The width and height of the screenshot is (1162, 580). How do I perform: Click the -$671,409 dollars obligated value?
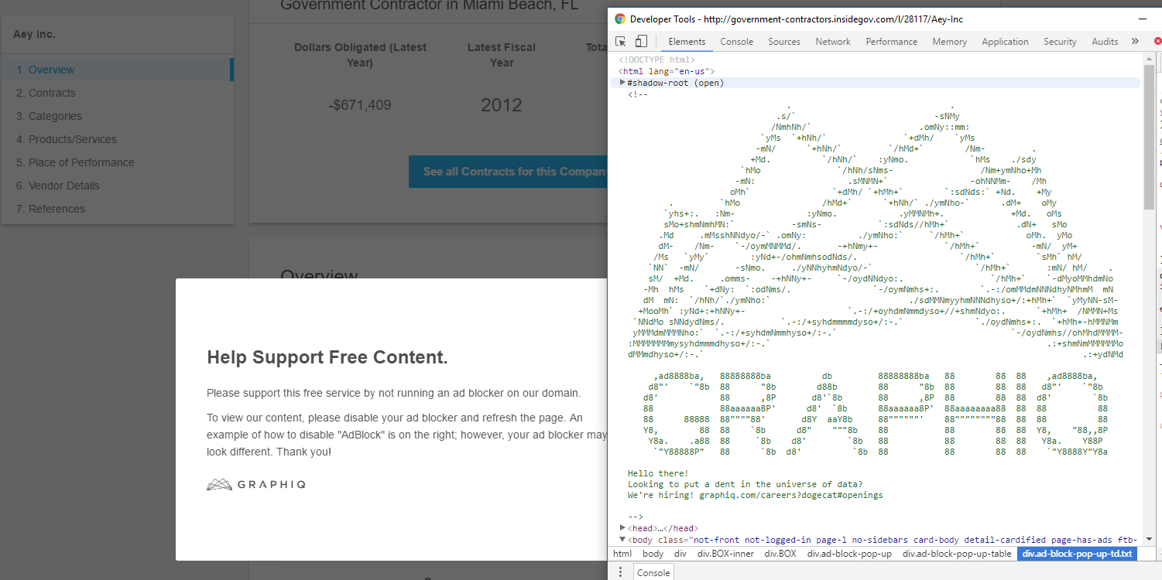[x=359, y=105]
